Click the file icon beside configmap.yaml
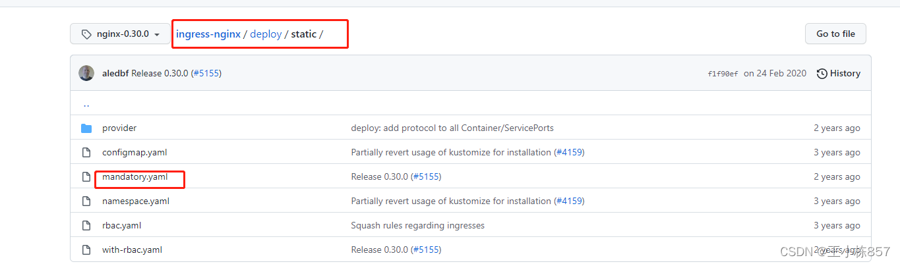The height and width of the screenshot is (264, 900). 86,152
